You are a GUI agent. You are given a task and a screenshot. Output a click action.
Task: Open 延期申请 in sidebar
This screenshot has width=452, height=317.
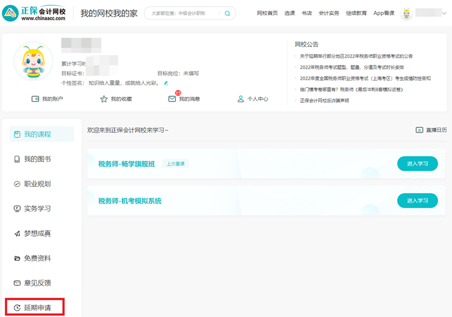tap(37, 308)
